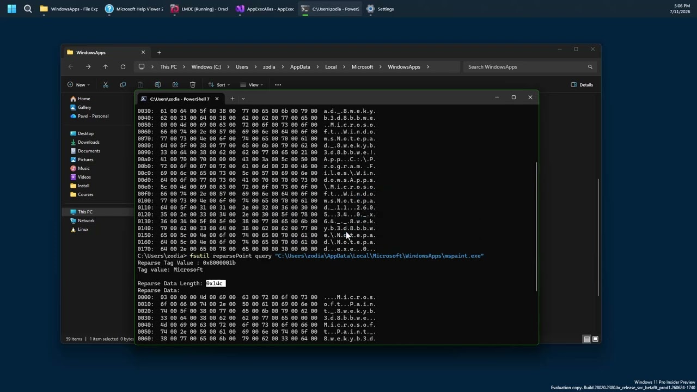The height and width of the screenshot is (392, 697).
Task: Open taskbar Search
Action: point(28,9)
